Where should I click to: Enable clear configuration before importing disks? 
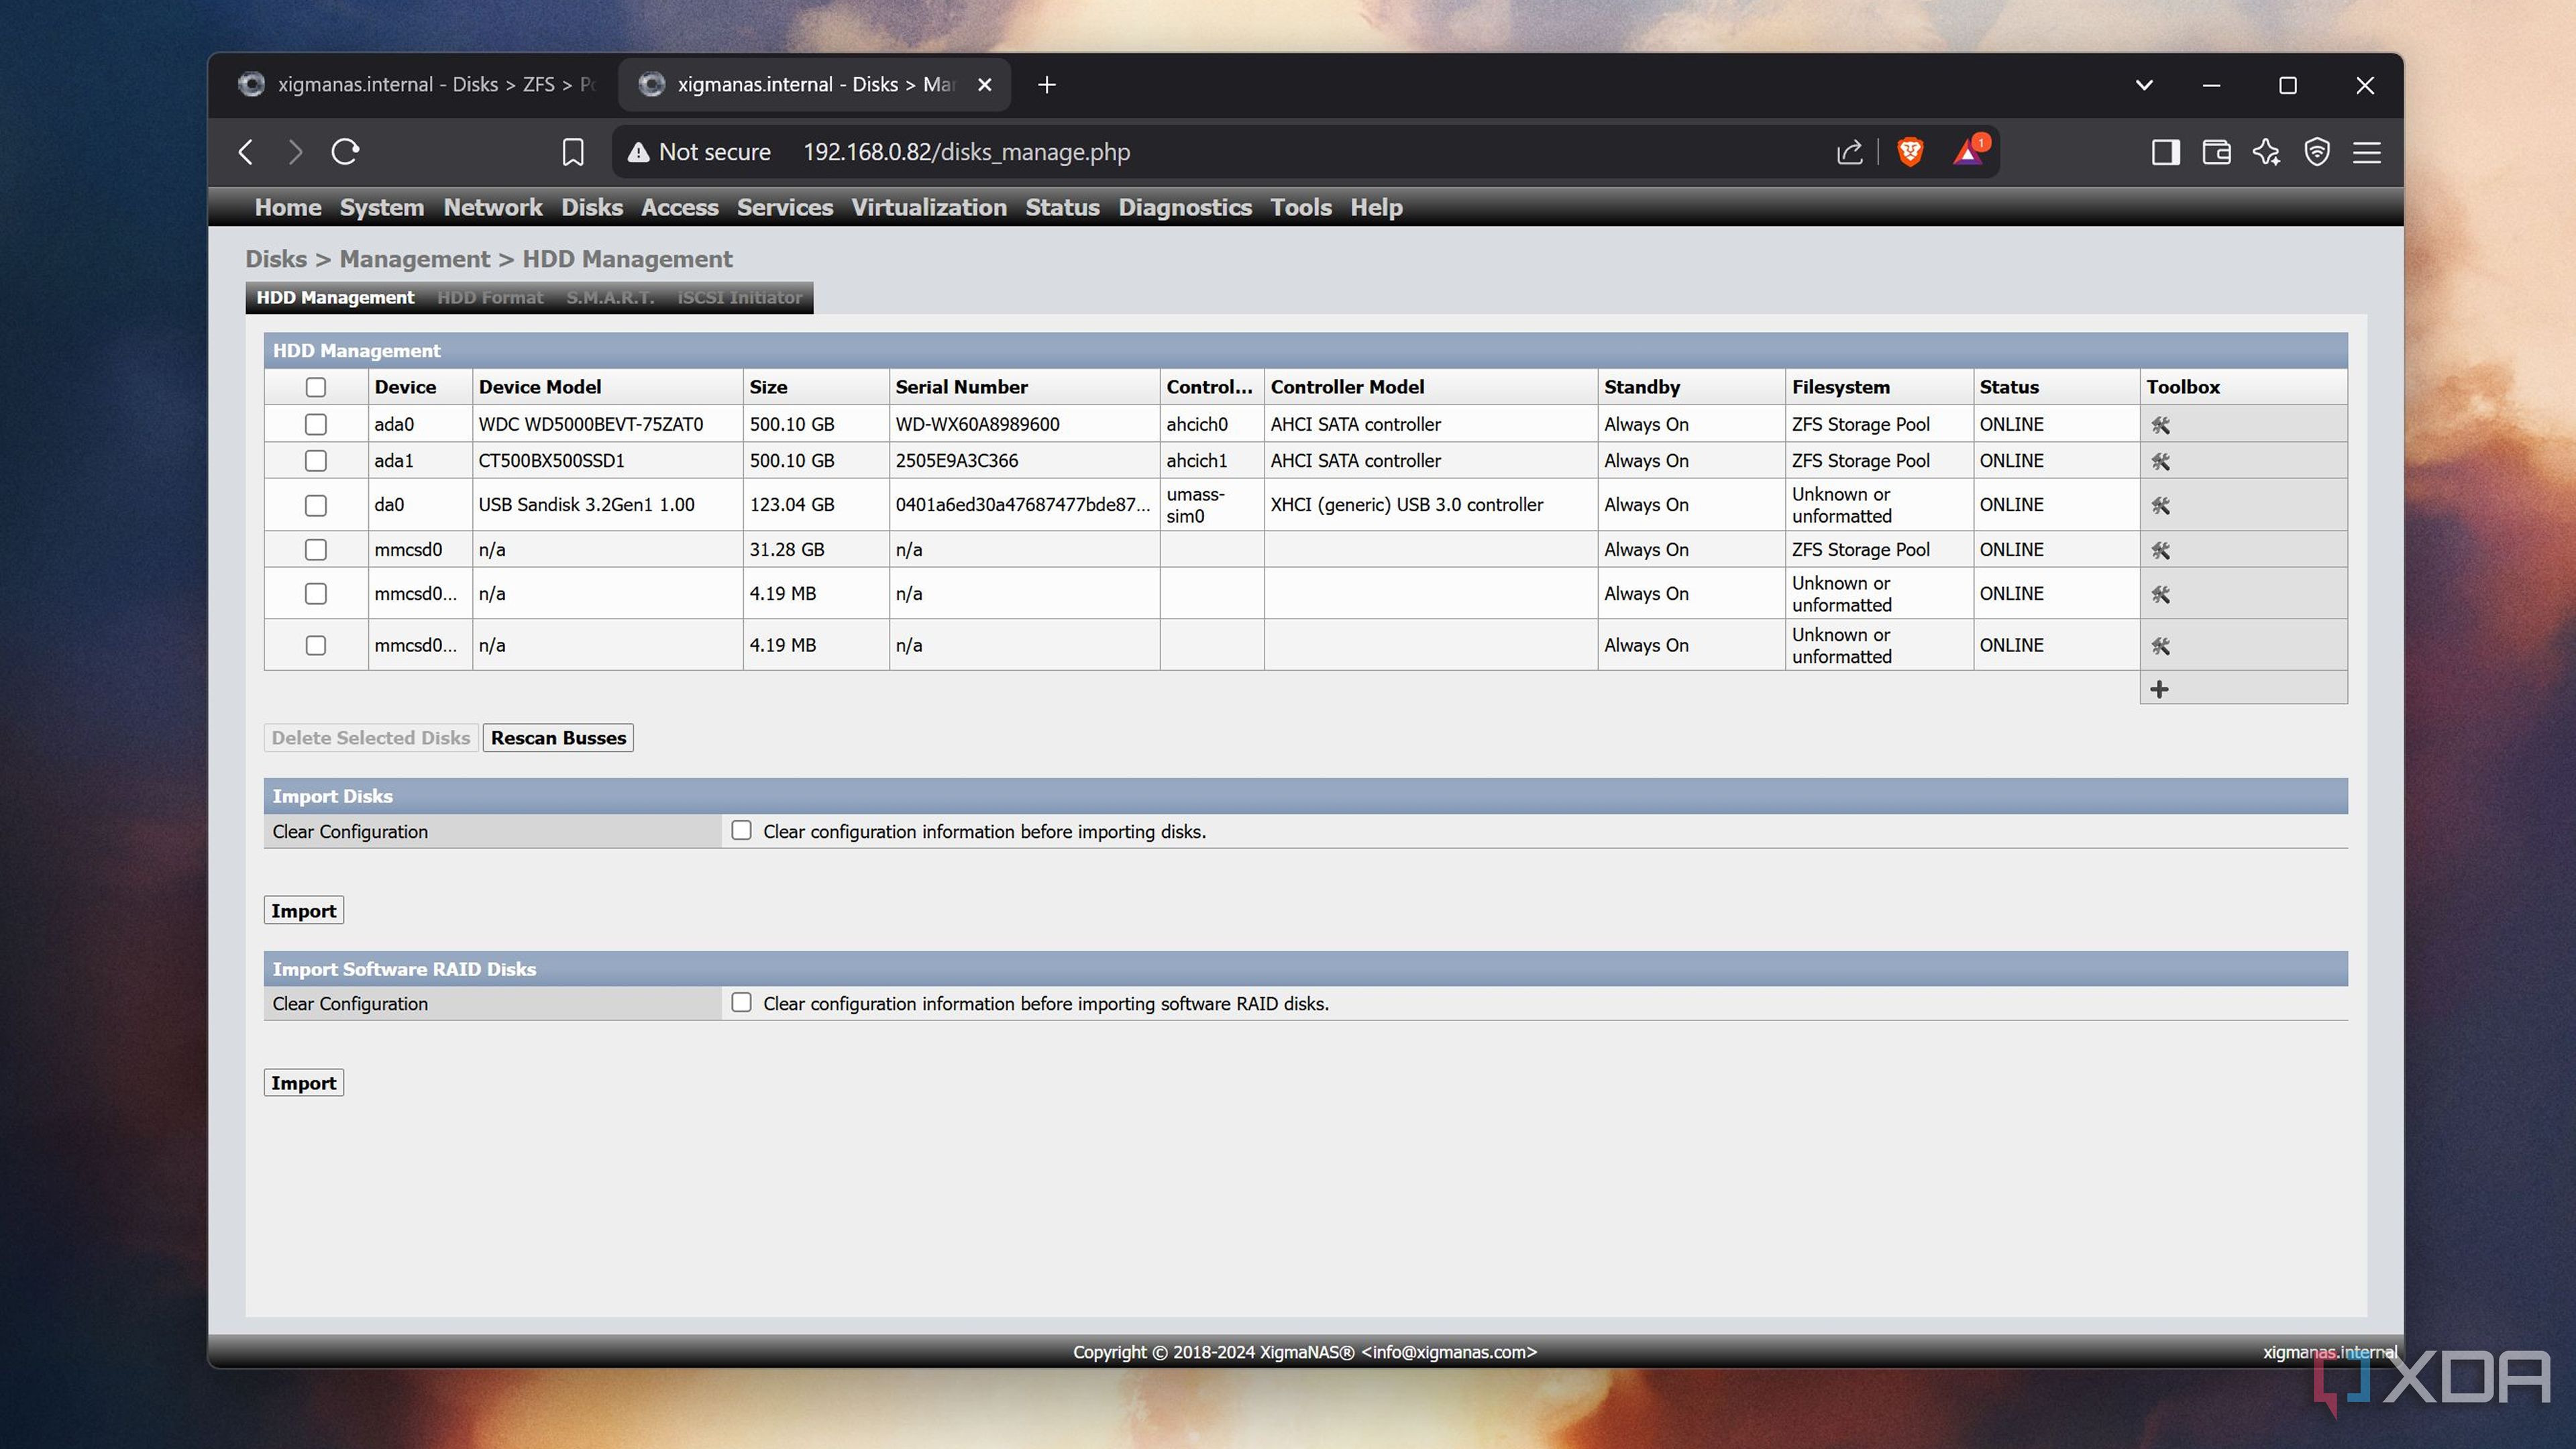point(741,830)
